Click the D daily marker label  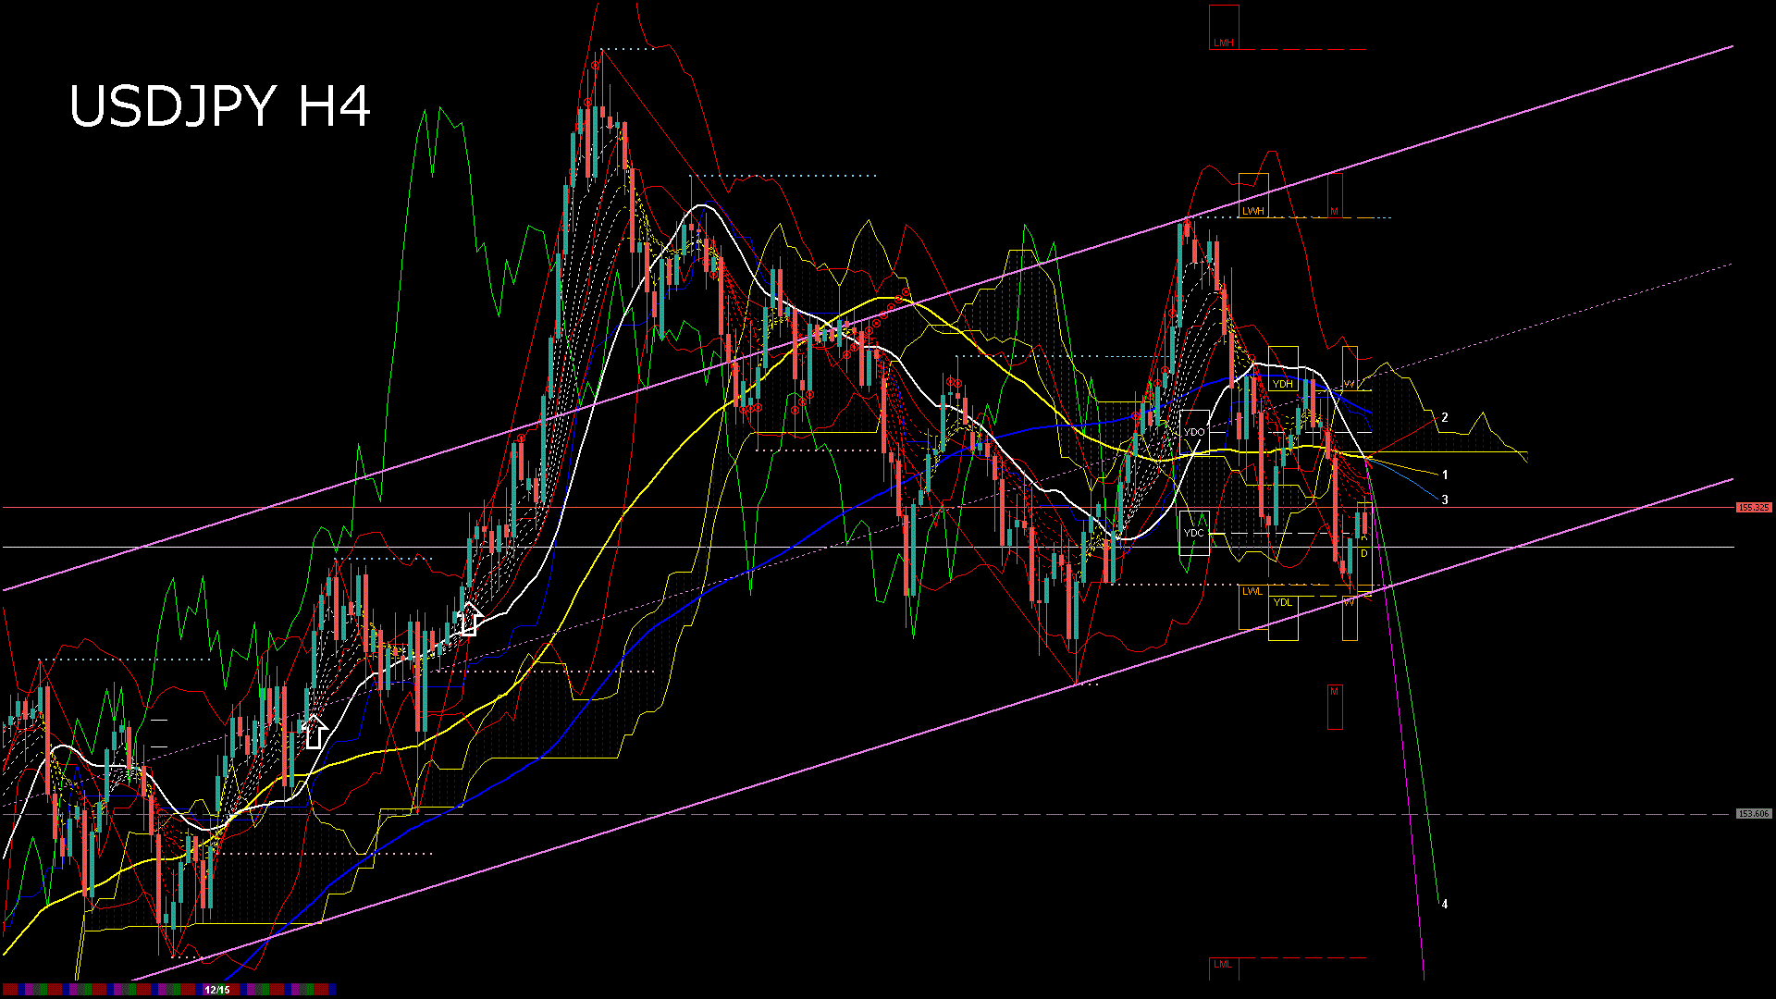[x=1364, y=553]
